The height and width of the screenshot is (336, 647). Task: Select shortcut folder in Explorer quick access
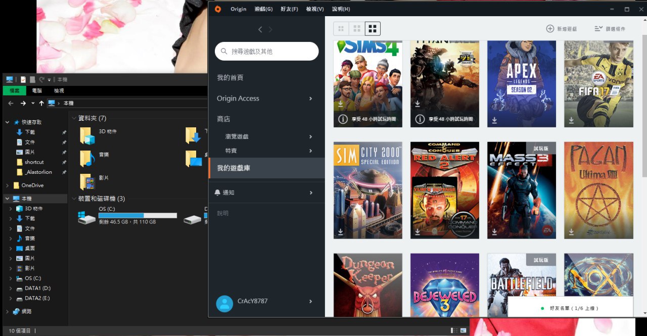pos(34,162)
